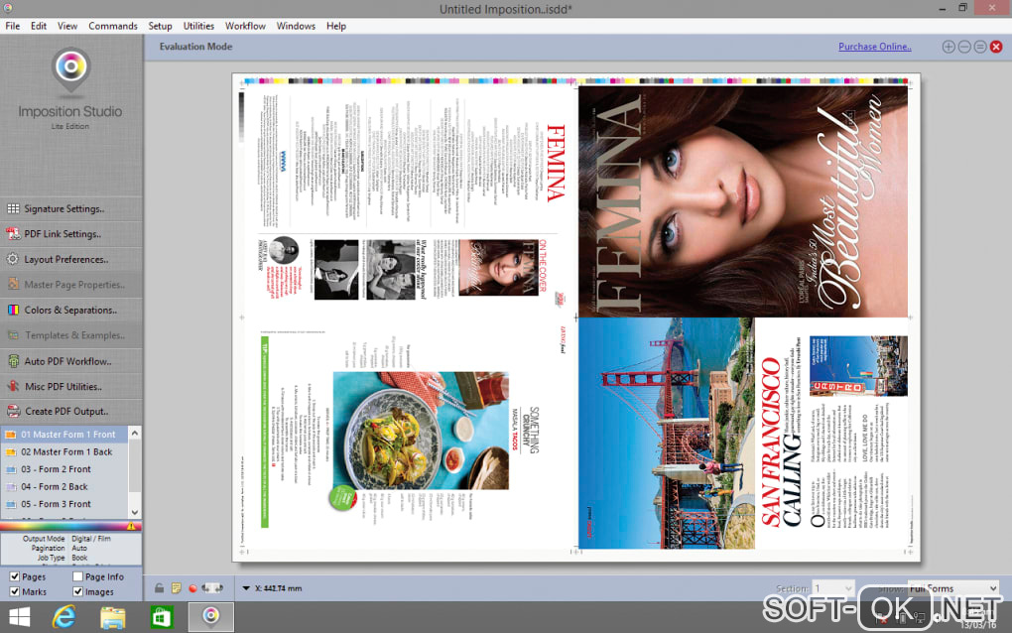The height and width of the screenshot is (633, 1012).
Task: Open Windows Store from taskbar
Action: pyautogui.click(x=162, y=617)
